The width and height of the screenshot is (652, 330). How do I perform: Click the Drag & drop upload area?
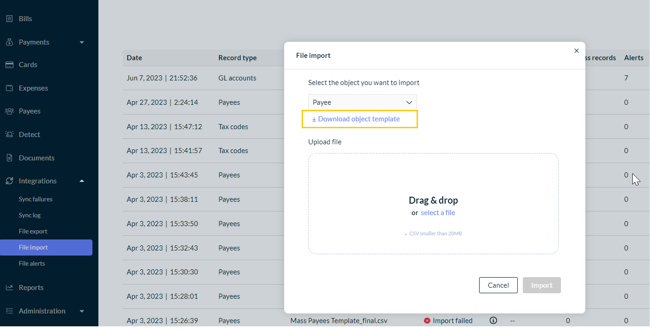coord(433,204)
